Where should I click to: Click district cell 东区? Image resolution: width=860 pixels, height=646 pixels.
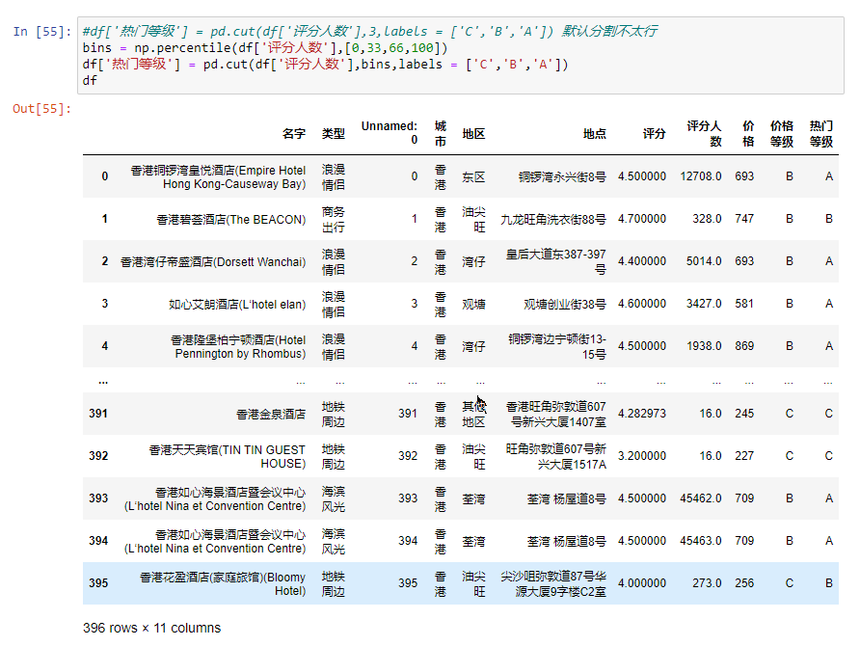(474, 177)
